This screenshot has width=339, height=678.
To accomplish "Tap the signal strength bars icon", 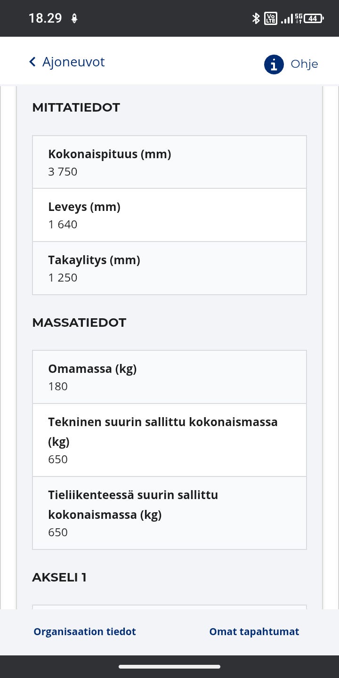I will tap(286, 18).
